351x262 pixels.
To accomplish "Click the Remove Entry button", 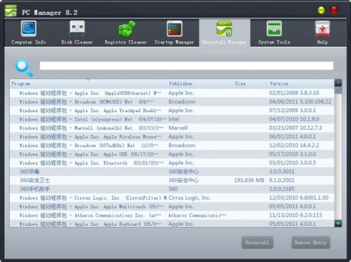I will point(310,242).
